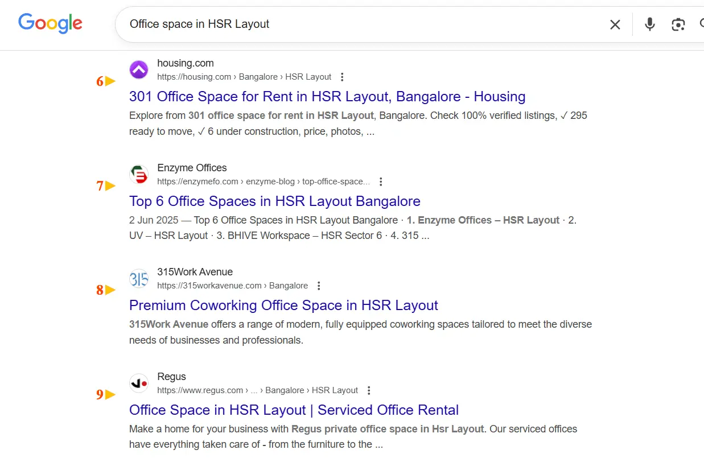Open more options for Regus result
704x458 pixels.
coord(369,390)
